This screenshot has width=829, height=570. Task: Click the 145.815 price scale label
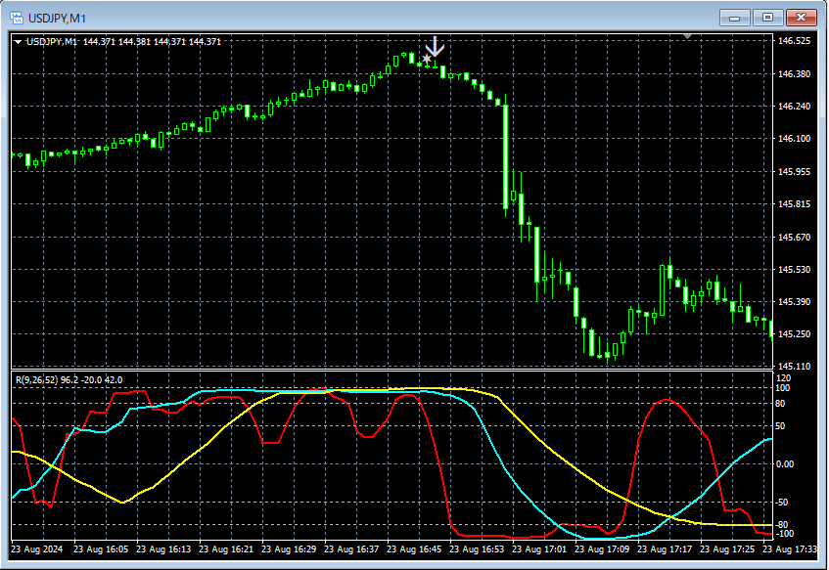click(x=794, y=204)
